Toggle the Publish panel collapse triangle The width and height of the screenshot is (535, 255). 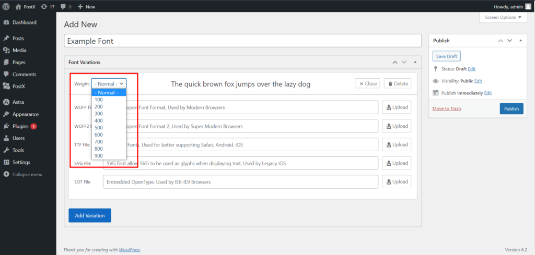click(x=521, y=41)
